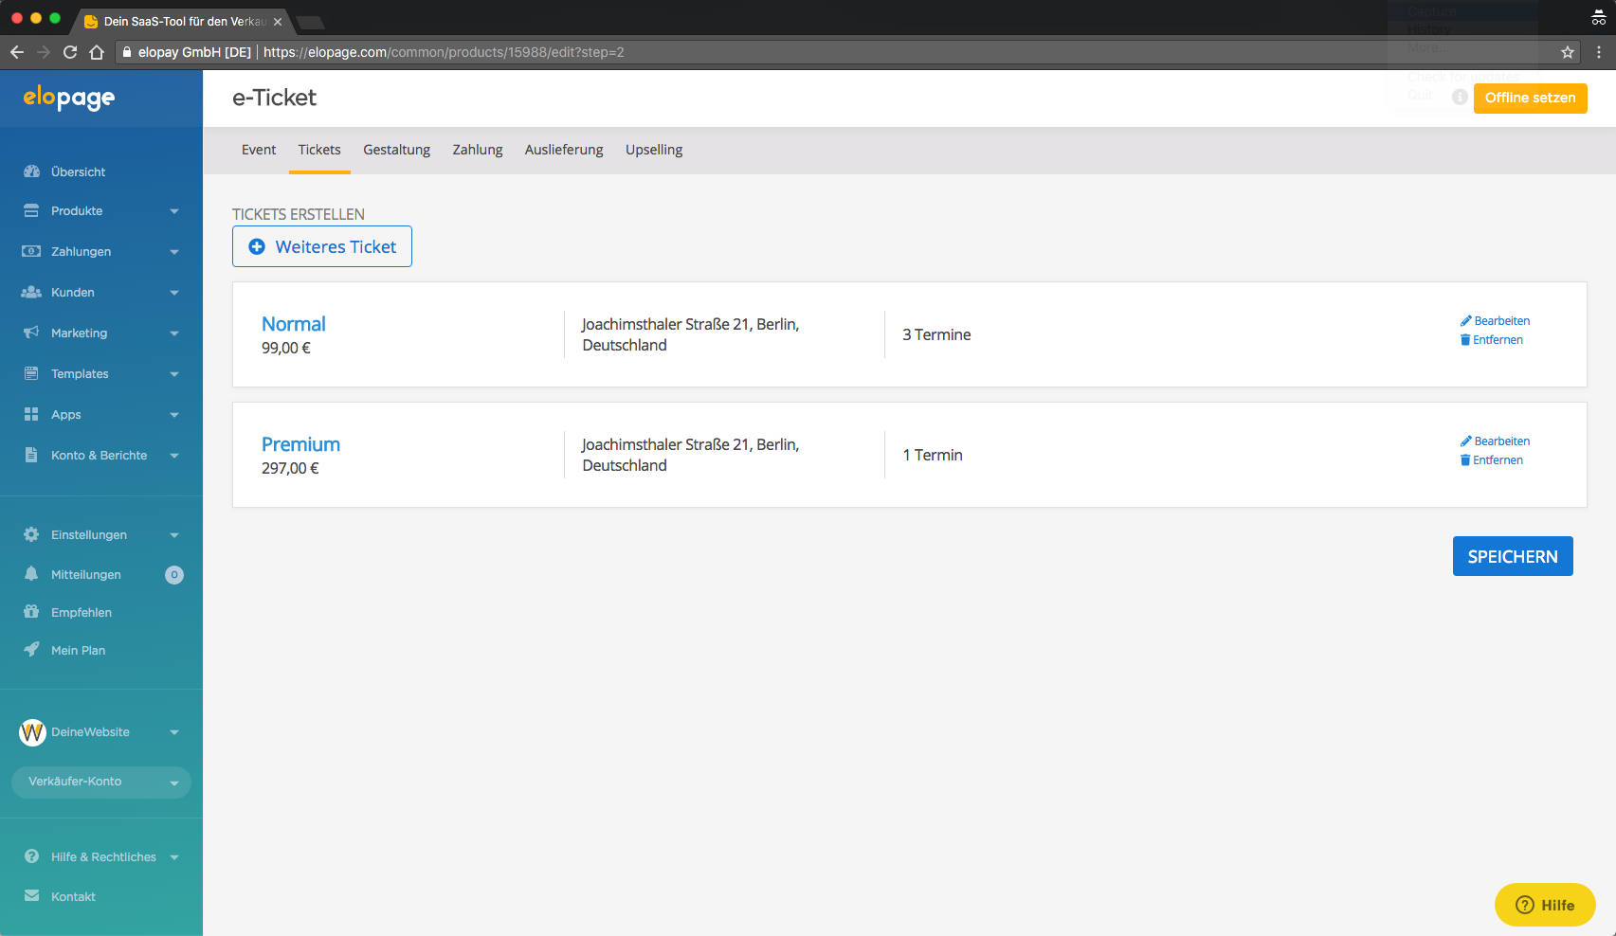Open the Marketing megaphone icon
Image resolution: width=1616 pixels, height=936 pixels.
tap(31, 333)
